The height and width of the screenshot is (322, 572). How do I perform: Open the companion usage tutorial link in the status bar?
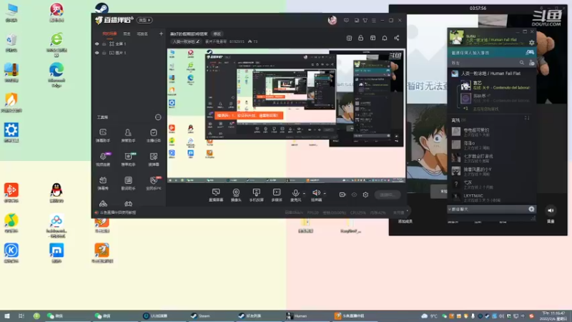[117, 212]
